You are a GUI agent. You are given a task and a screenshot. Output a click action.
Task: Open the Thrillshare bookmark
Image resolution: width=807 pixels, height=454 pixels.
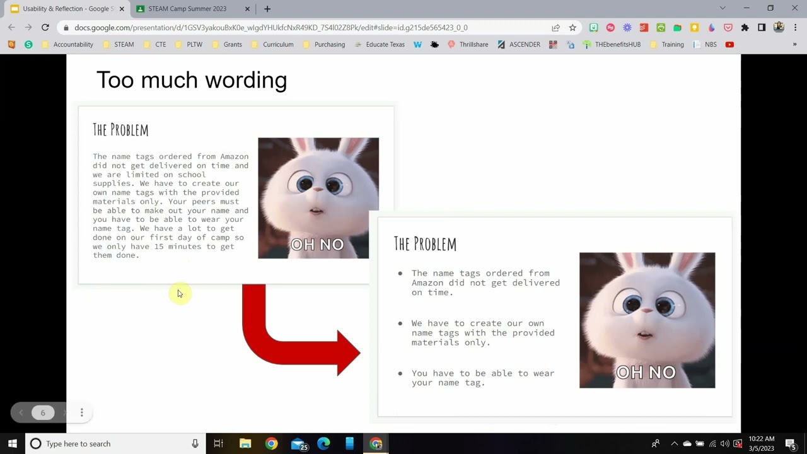(x=468, y=45)
